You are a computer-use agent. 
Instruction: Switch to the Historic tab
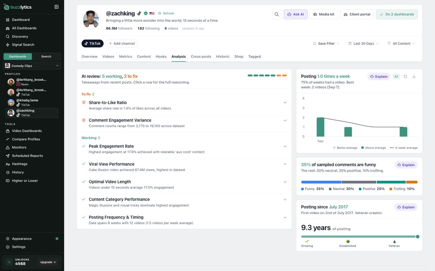click(223, 57)
